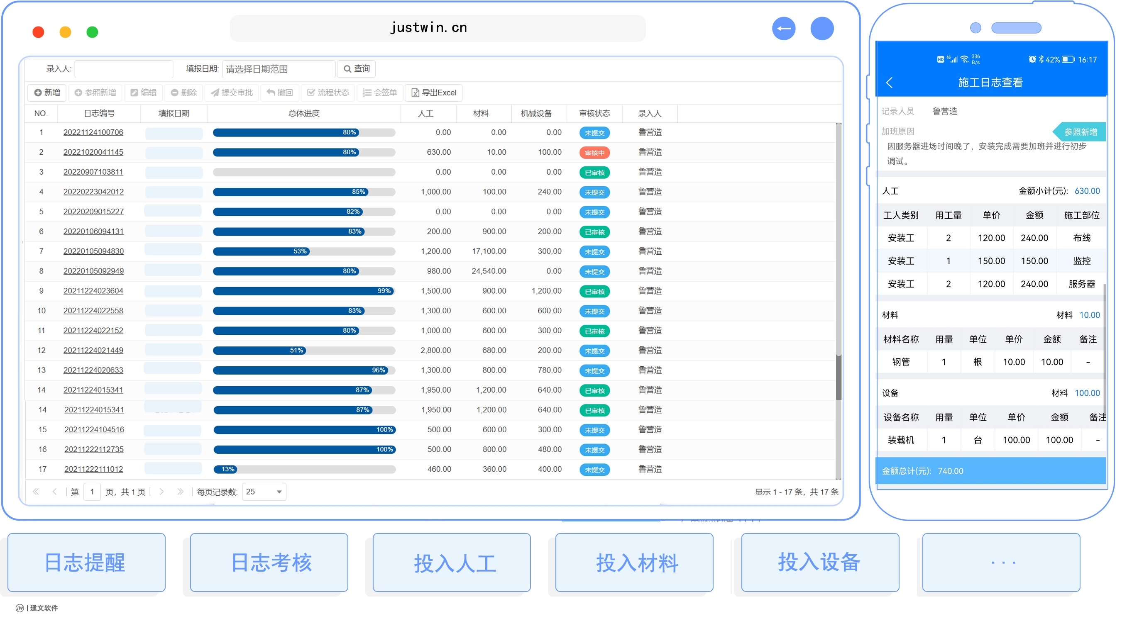The height and width of the screenshot is (621, 1127).
Task: Click the 撤回 undo arrow button
Action: (x=279, y=93)
